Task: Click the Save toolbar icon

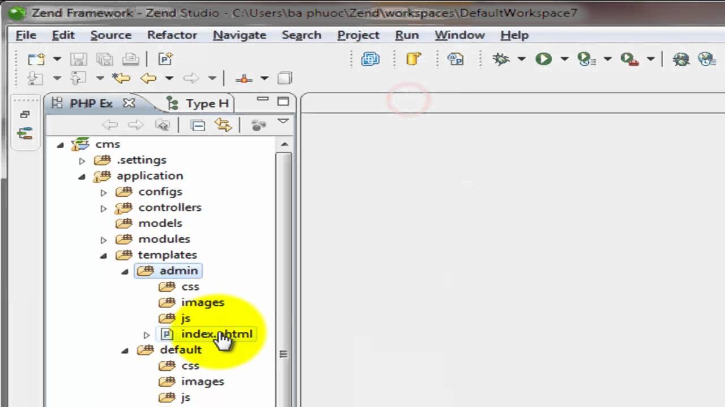Action: 78,59
